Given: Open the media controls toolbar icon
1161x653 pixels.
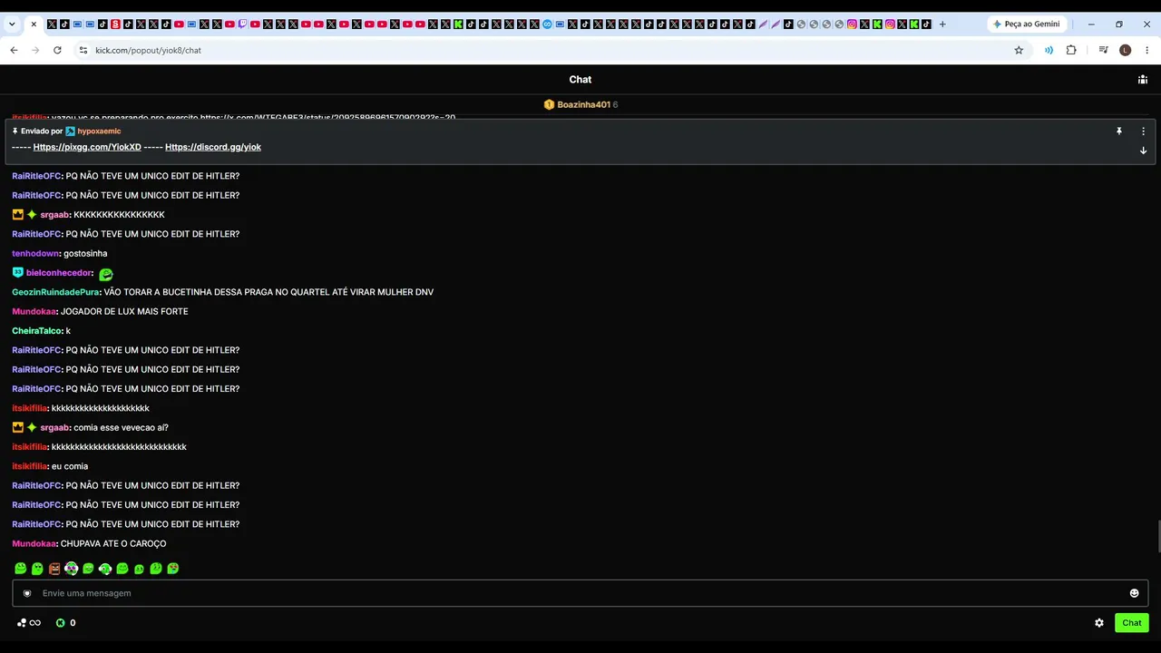Looking at the screenshot, I should (x=1103, y=50).
